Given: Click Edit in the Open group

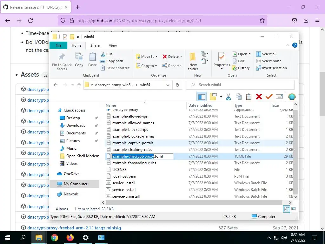Looking at the screenshot, I should [239, 61].
